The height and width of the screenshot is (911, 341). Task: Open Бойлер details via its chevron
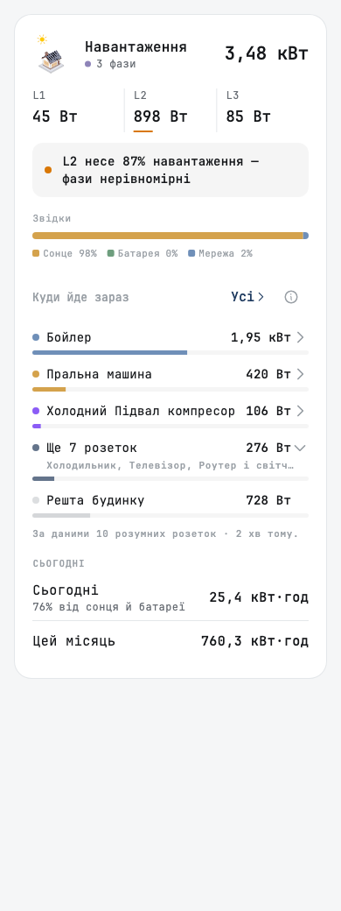[301, 337]
